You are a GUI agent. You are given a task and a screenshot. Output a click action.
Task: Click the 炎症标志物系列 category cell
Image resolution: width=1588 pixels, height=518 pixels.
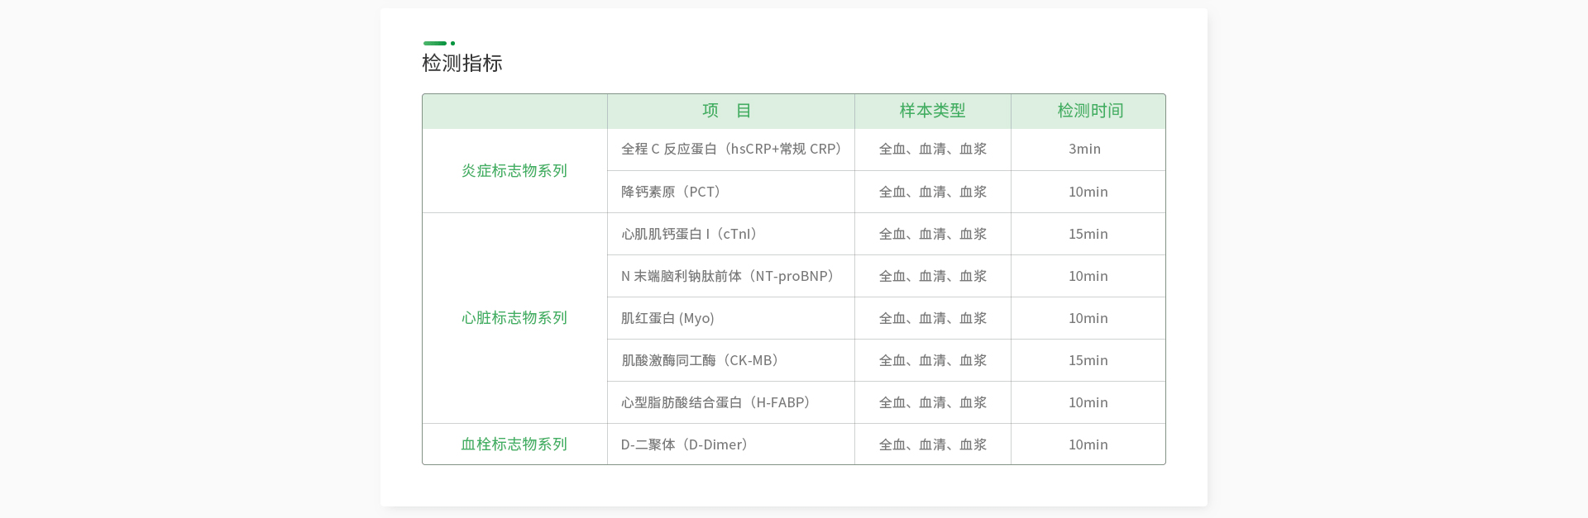point(514,171)
